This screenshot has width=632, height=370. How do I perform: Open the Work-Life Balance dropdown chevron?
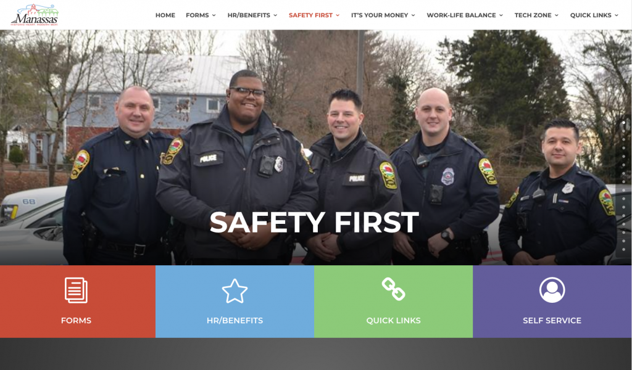pos(501,15)
